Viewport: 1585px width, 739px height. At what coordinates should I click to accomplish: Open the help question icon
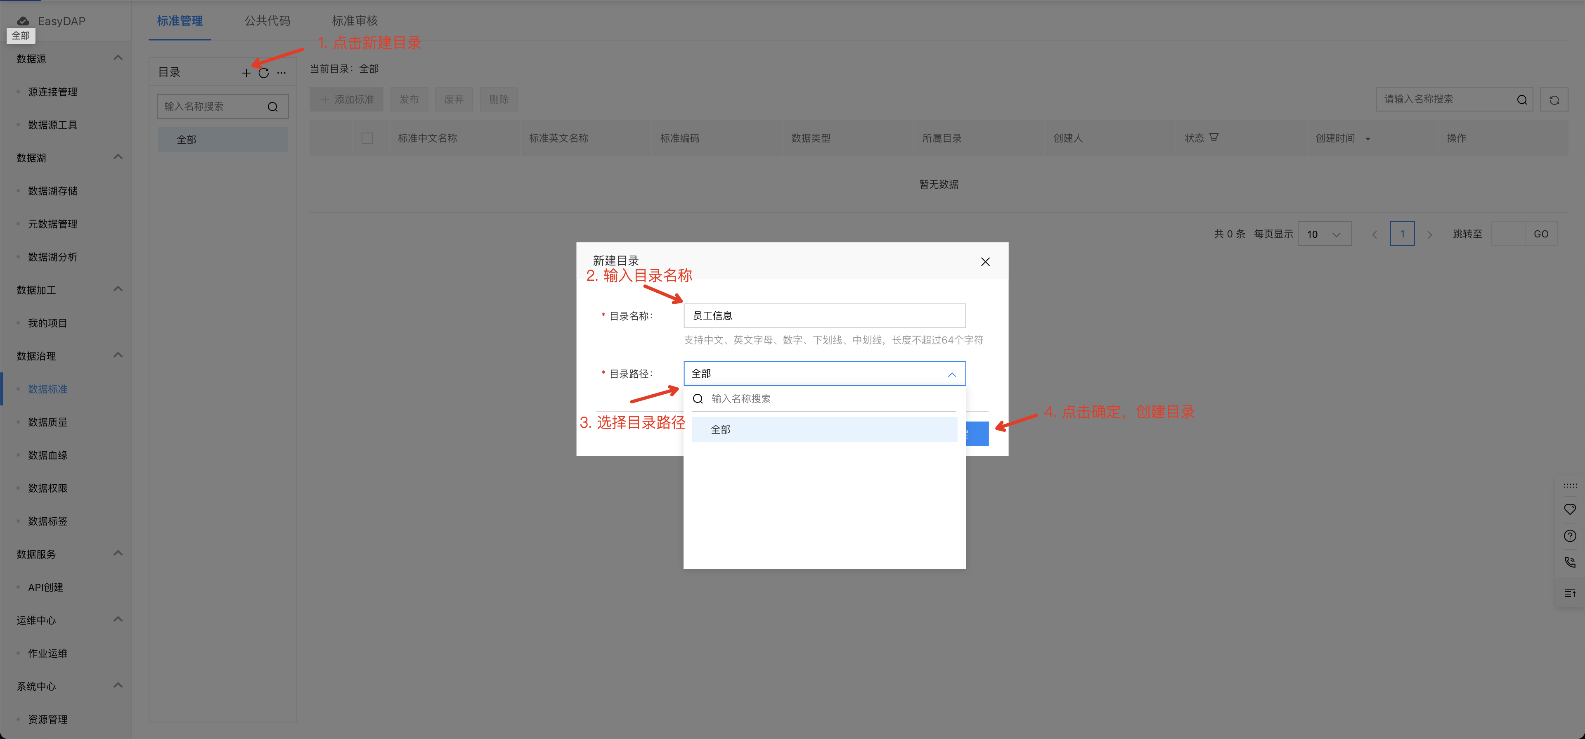(1570, 536)
